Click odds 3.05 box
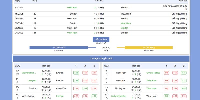 click(x=166, y=81)
